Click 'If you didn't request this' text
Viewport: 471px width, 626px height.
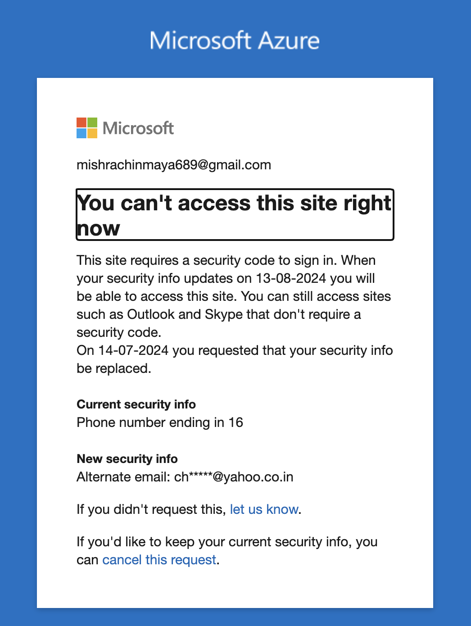click(x=151, y=509)
